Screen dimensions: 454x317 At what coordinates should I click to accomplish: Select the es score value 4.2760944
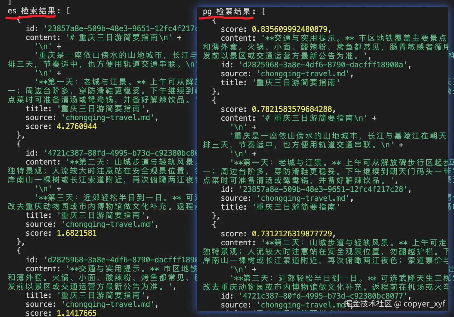tap(77, 126)
